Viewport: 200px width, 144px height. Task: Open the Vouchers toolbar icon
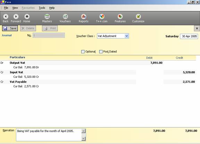[x=65, y=17]
